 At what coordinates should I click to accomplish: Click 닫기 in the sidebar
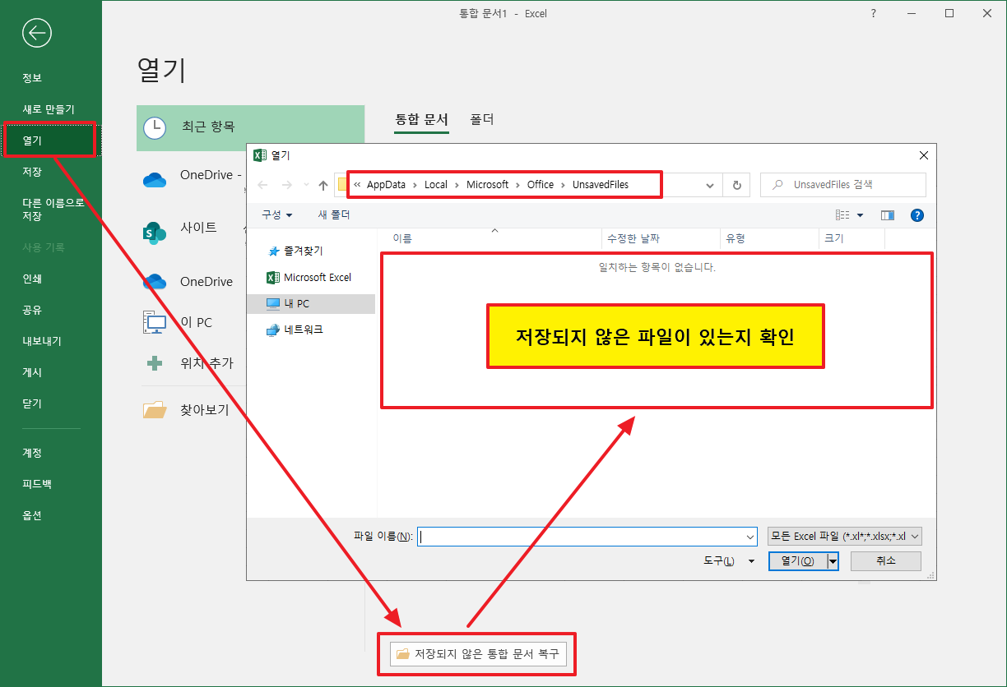[32, 403]
